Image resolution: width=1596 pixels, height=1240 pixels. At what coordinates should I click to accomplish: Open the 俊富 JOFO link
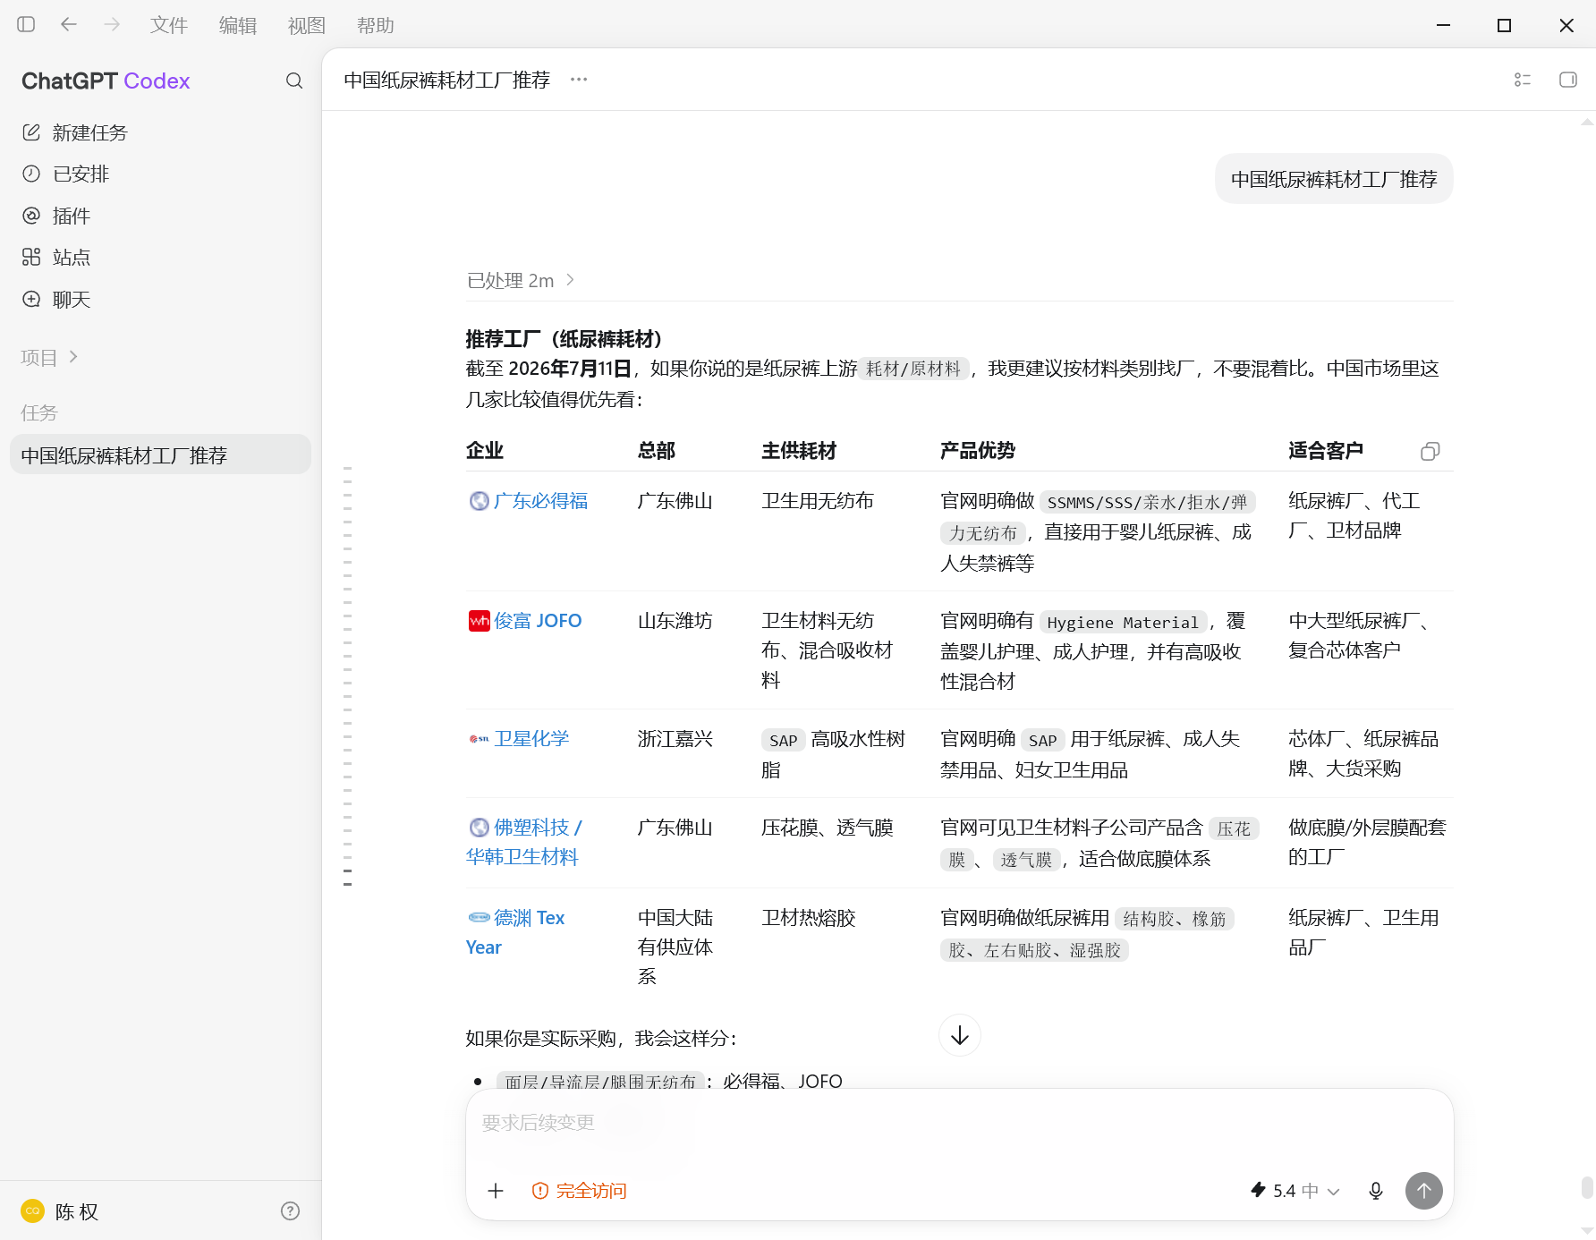pos(538,621)
